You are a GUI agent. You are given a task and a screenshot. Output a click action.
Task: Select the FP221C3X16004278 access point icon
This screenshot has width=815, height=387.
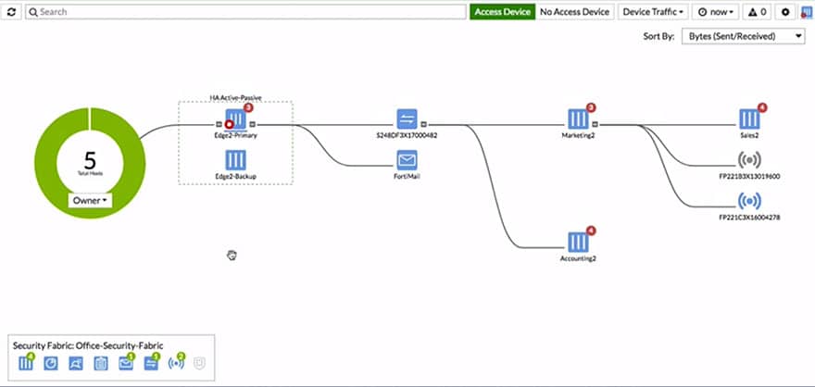tap(749, 201)
